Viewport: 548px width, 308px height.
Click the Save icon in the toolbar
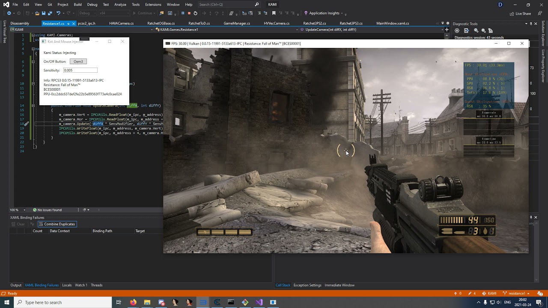point(44,13)
